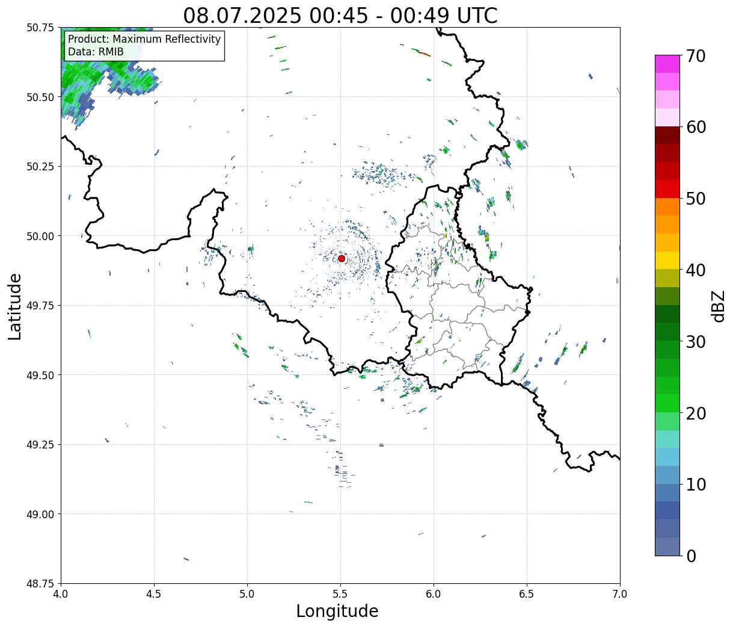Click the 60 label on the colorbar
Image resolution: width=733 pixels, height=626 pixels.
pyautogui.click(x=696, y=127)
